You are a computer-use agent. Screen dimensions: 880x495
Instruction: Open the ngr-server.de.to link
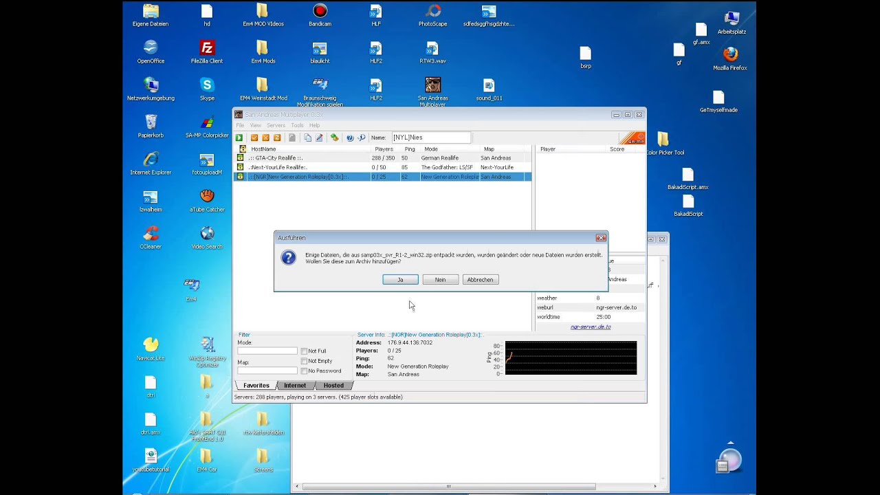(x=591, y=327)
